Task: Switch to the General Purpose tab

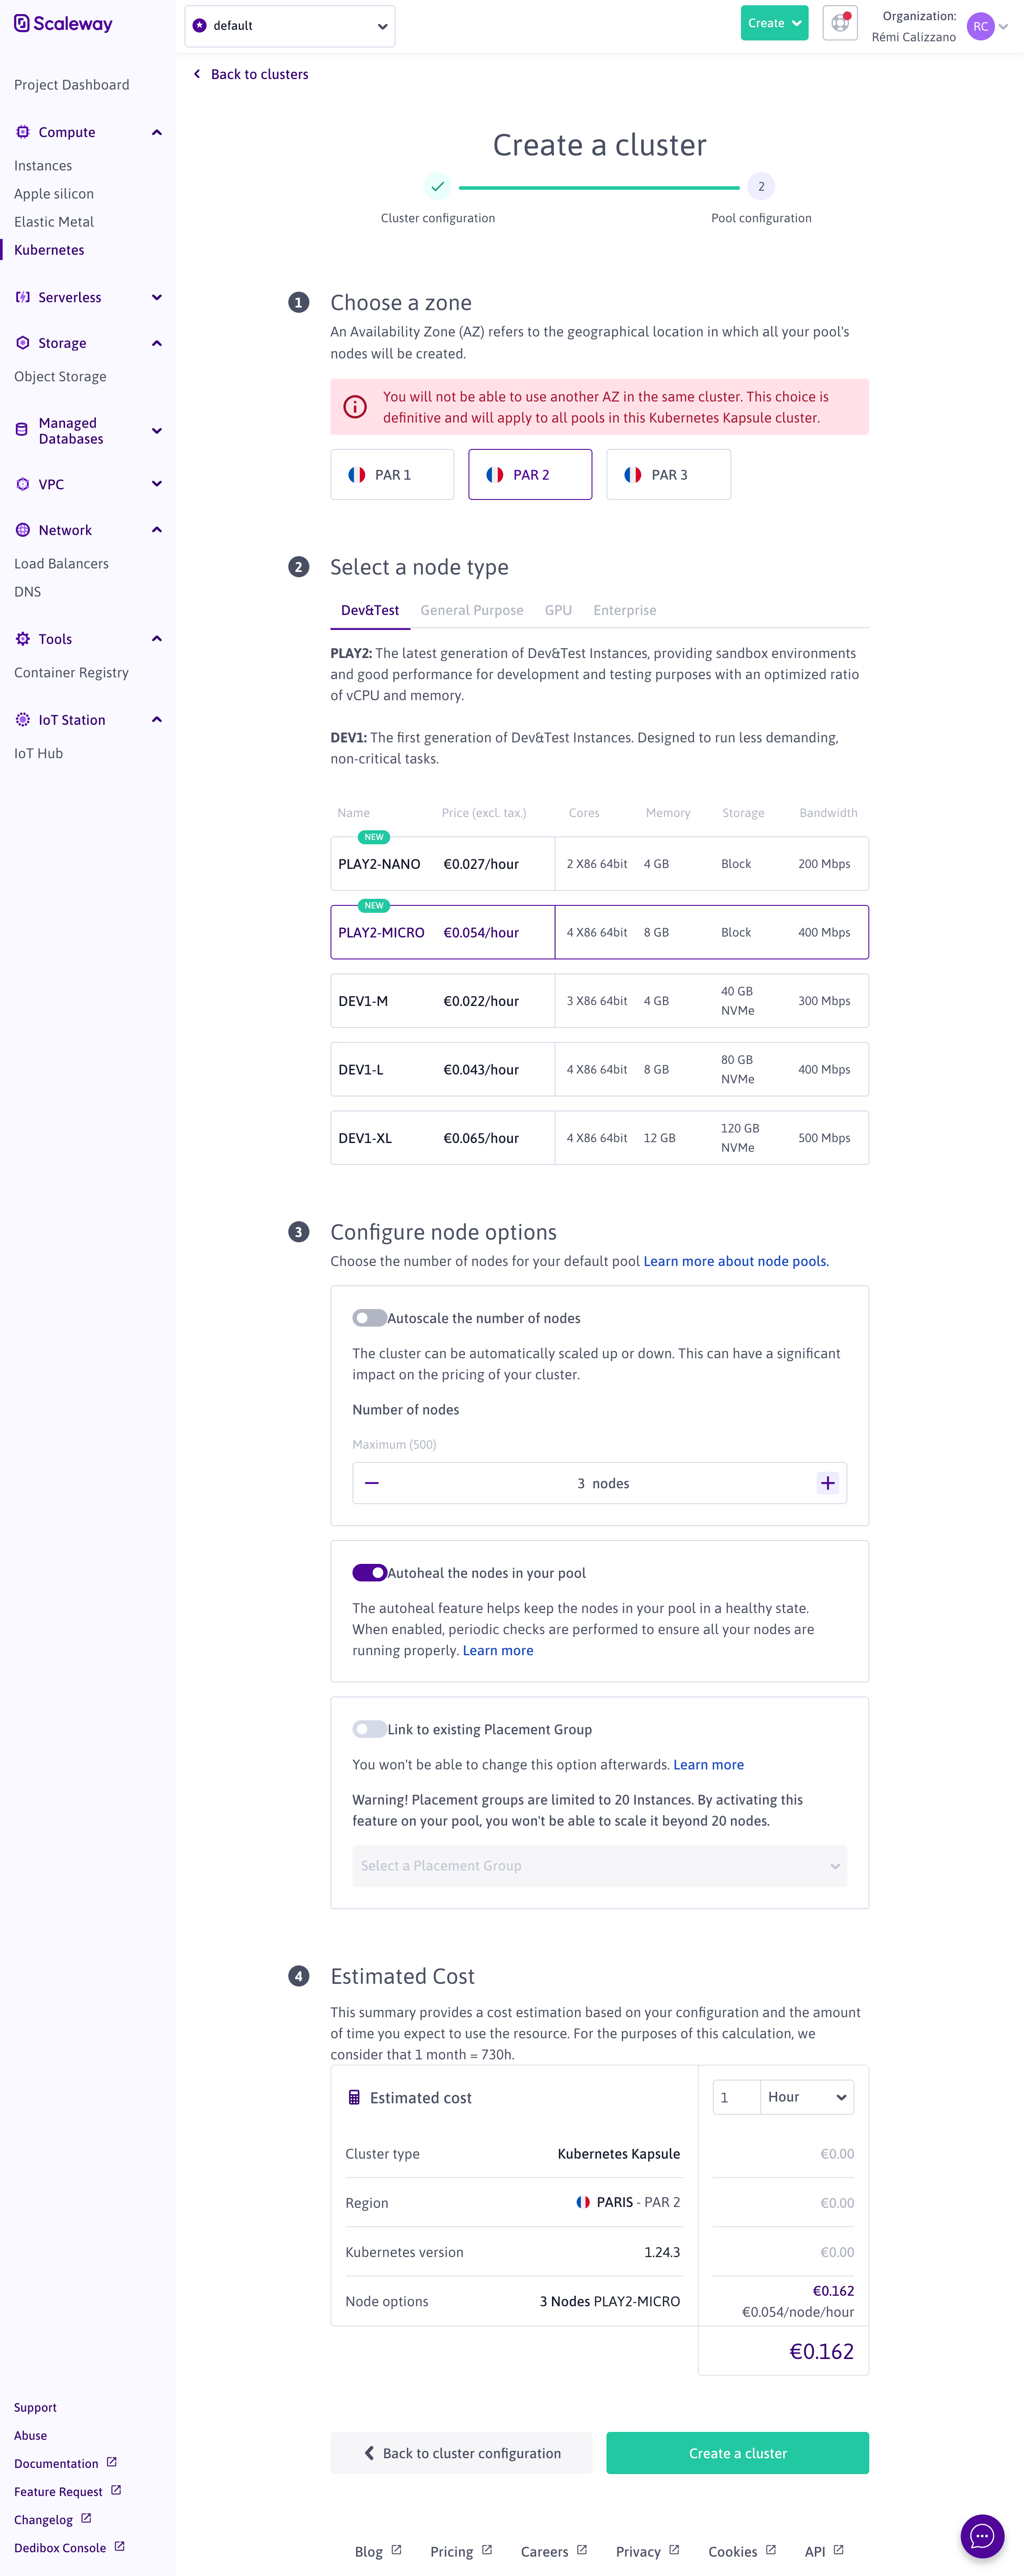Action: tap(472, 610)
